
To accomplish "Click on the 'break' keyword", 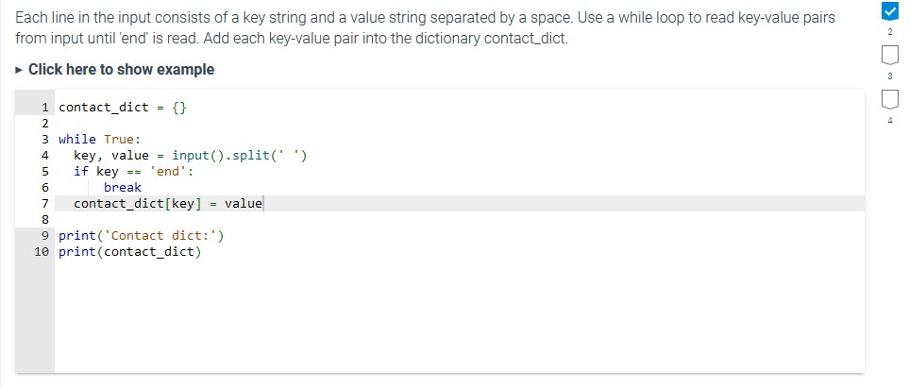I will coord(123,188).
